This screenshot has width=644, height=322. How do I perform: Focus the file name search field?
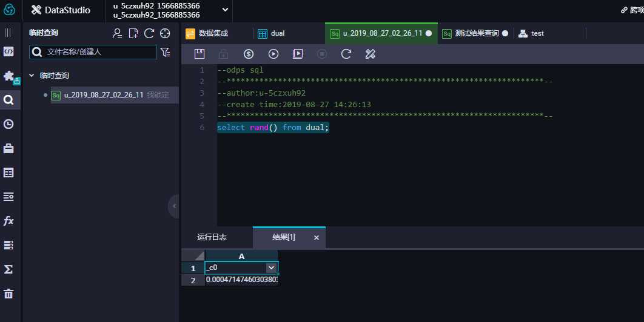click(x=93, y=52)
